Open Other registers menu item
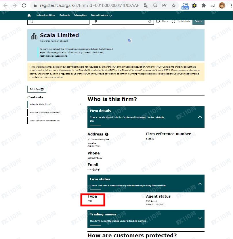233x239 pixels. [80, 16]
